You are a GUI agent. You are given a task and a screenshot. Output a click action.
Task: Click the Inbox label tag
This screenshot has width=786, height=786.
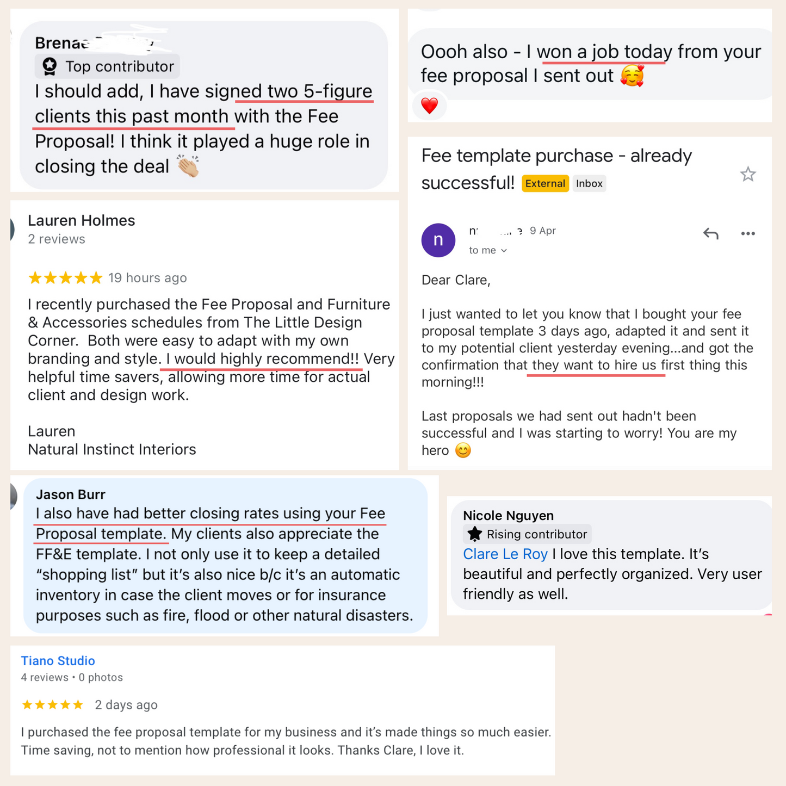(x=589, y=184)
